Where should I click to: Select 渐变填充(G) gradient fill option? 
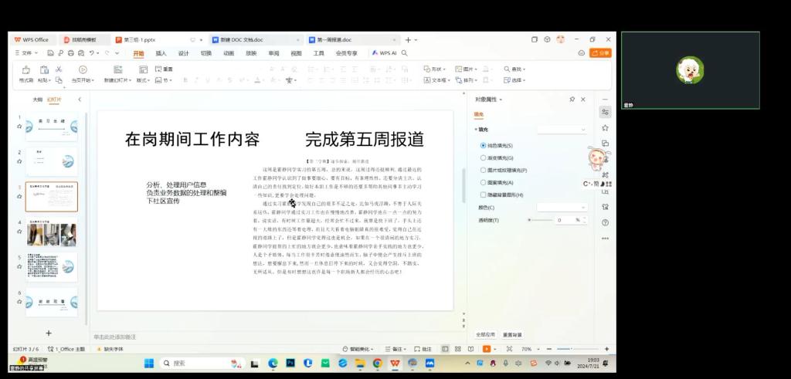484,157
